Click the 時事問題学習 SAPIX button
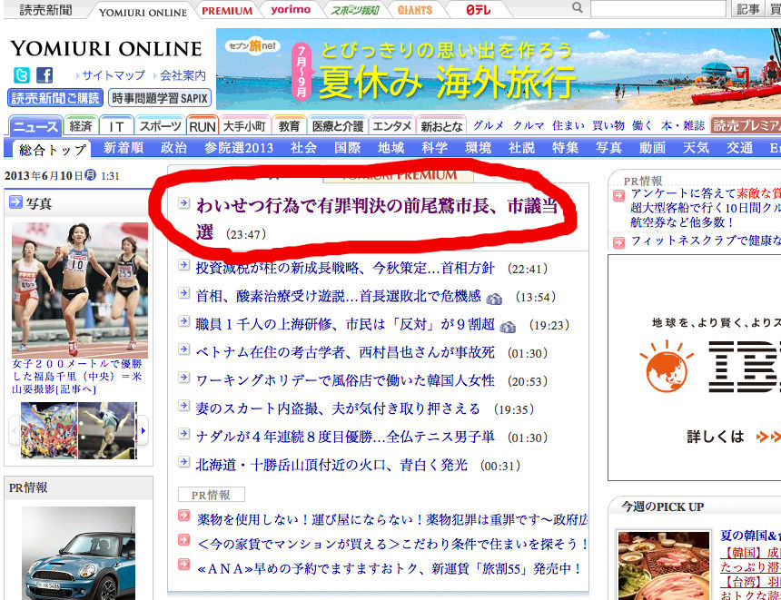 pos(160,98)
